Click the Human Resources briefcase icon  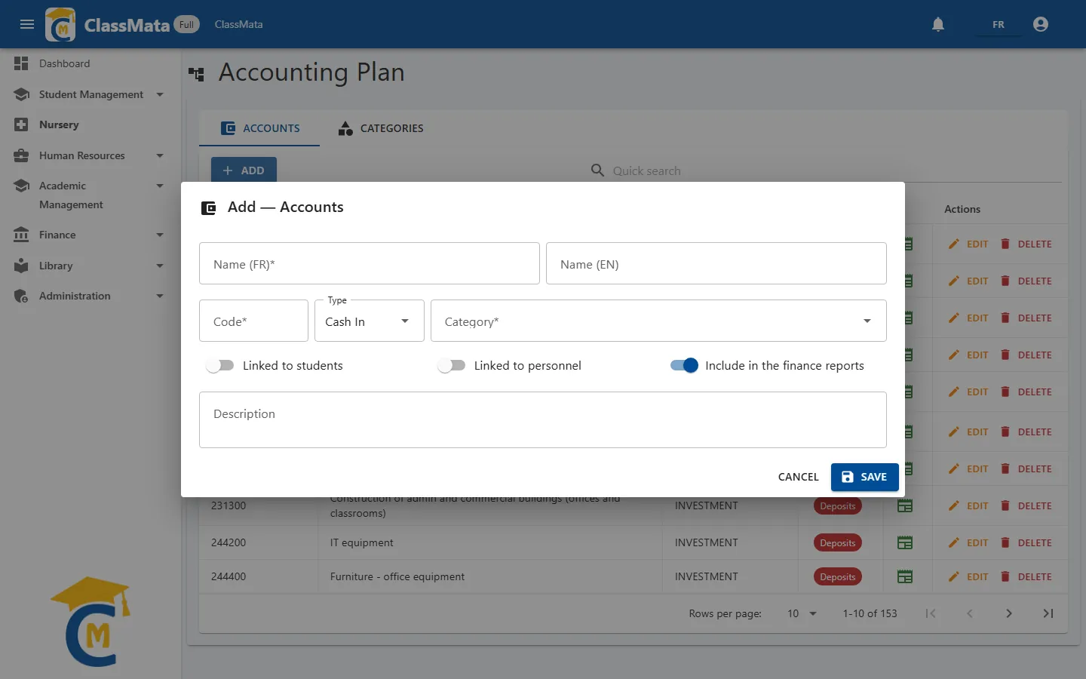[x=21, y=155]
